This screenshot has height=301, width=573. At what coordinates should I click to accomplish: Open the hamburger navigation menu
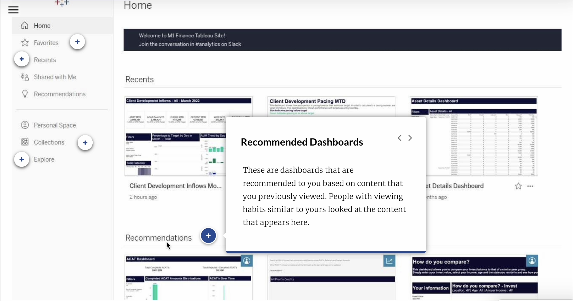13,10
